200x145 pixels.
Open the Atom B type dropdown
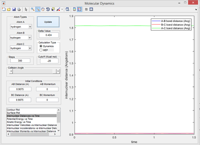coord(21,37)
